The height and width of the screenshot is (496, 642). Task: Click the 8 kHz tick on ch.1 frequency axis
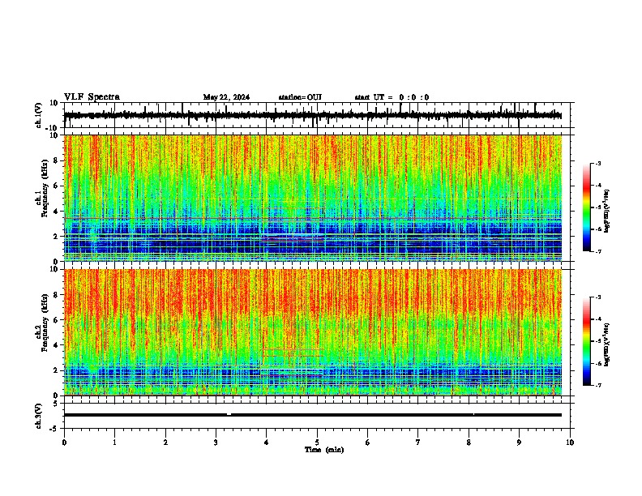click(56, 160)
